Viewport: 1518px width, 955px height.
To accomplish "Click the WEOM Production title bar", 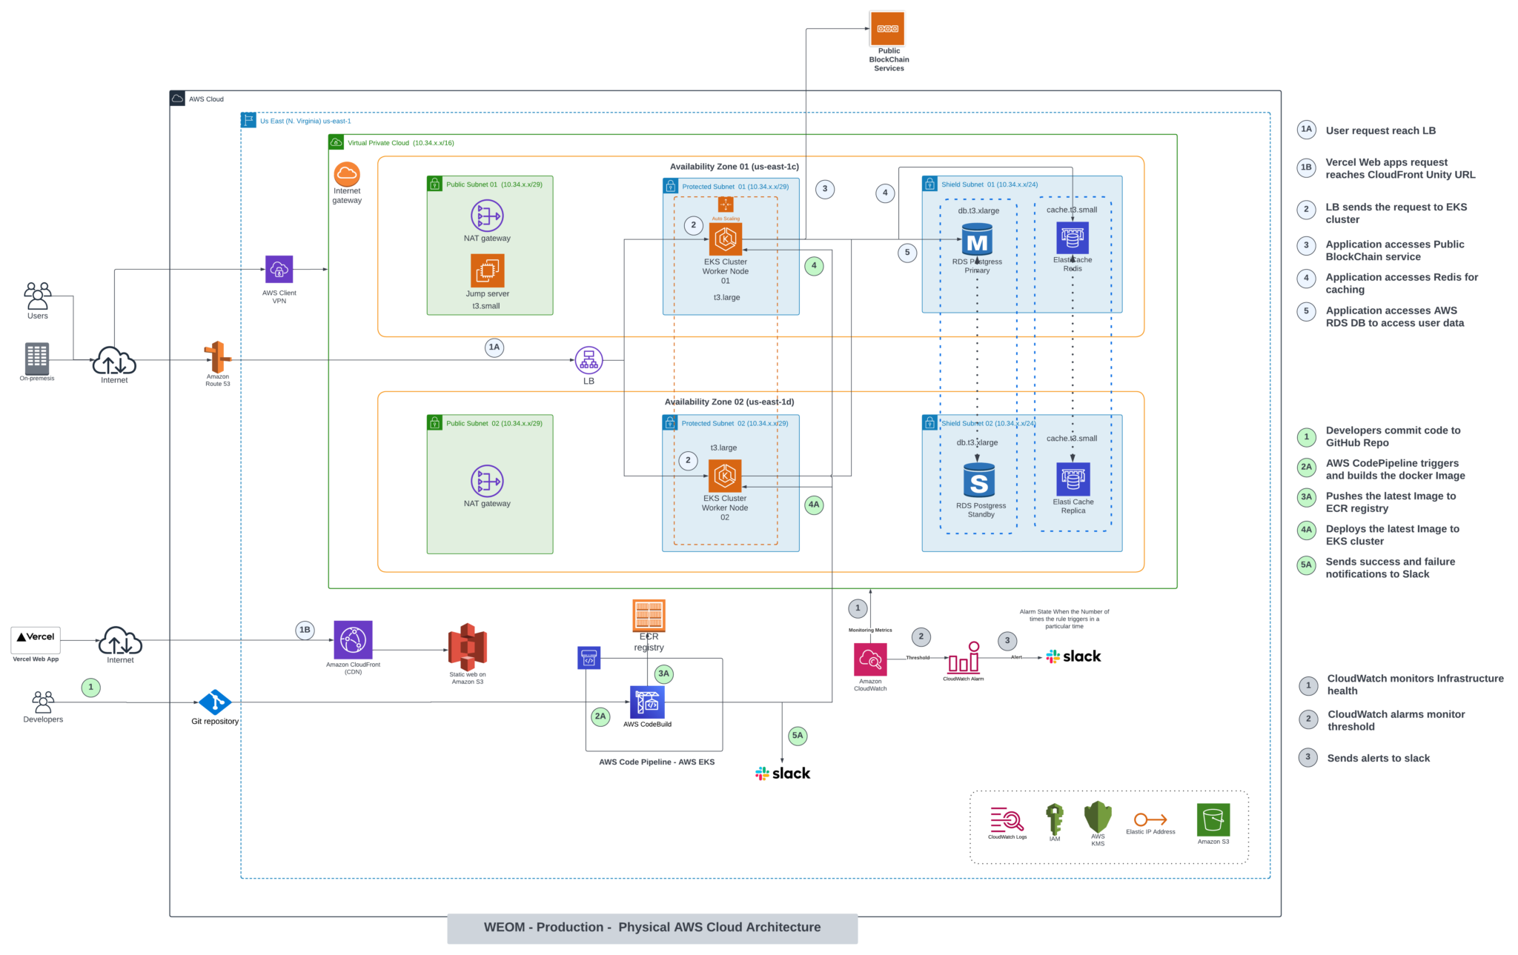I will (652, 927).
